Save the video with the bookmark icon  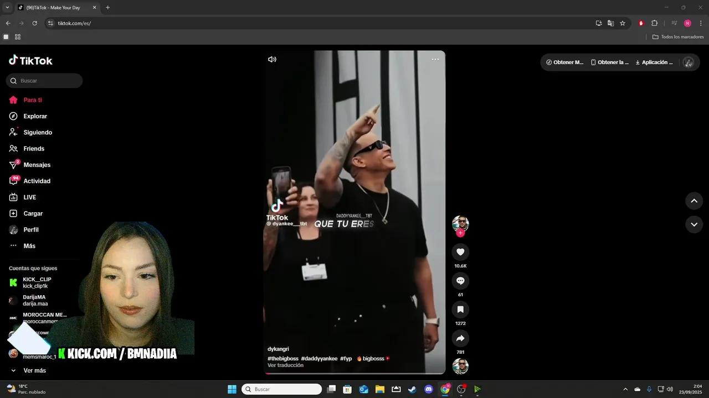(x=460, y=310)
